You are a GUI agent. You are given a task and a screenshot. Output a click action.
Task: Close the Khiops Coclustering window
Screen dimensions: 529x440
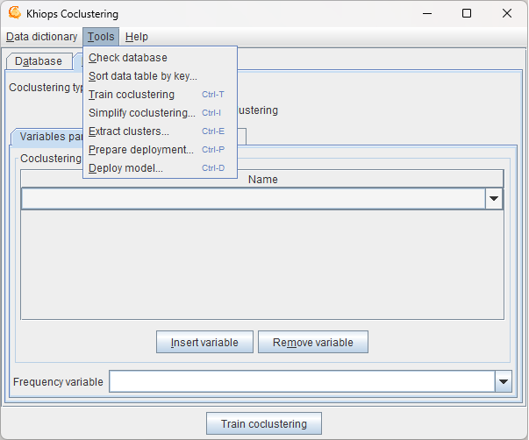[507, 13]
